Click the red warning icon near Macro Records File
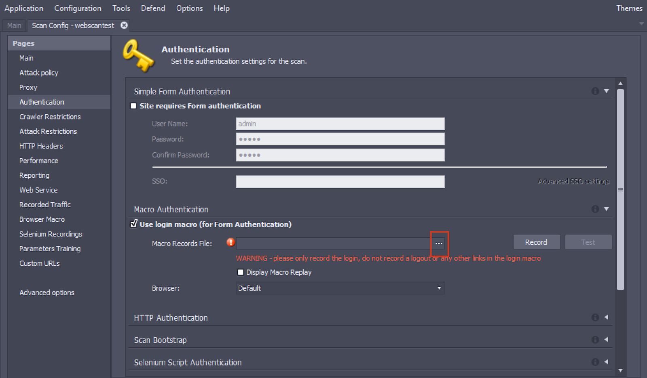Screen dimensions: 647x378 (230, 242)
